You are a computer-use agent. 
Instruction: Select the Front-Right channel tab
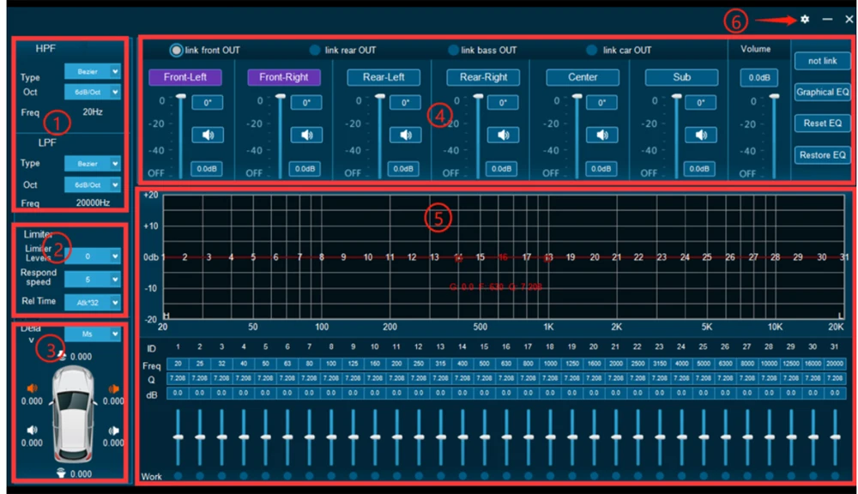[284, 77]
